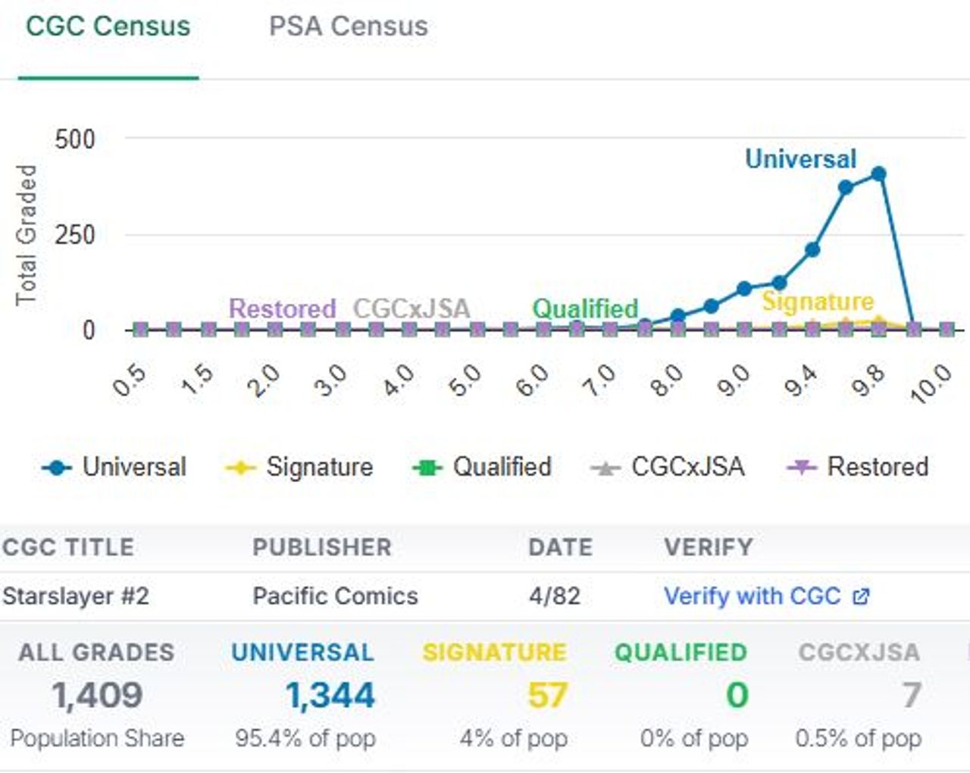Image resolution: width=970 pixels, height=773 pixels.
Task: Click the Signature count 57
Action: (x=546, y=696)
